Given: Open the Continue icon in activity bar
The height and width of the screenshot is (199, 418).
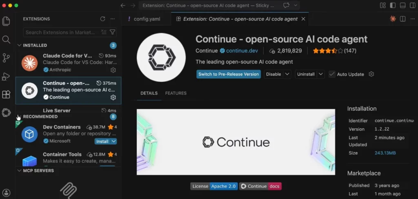Looking at the screenshot, I should [6, 113].
